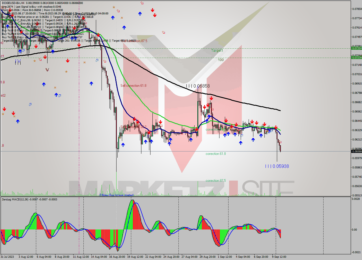Click the 29 Aug 20:00 time label
Screen dimensions: 362x260
208,257
